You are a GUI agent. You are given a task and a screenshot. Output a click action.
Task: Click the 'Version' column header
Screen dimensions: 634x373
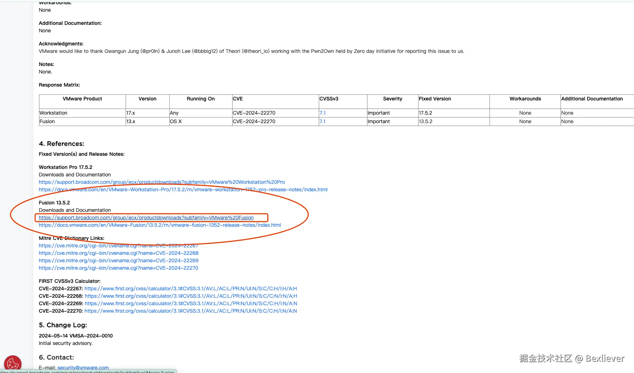pos(147,99)
